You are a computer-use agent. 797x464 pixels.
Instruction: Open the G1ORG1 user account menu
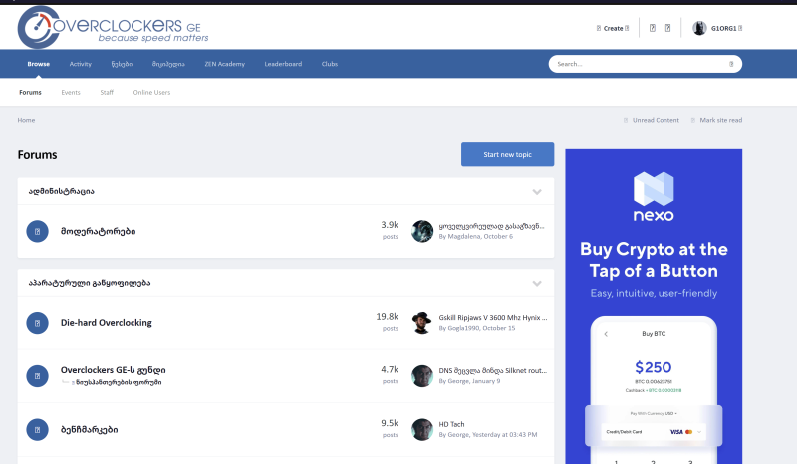click(727, 28)
